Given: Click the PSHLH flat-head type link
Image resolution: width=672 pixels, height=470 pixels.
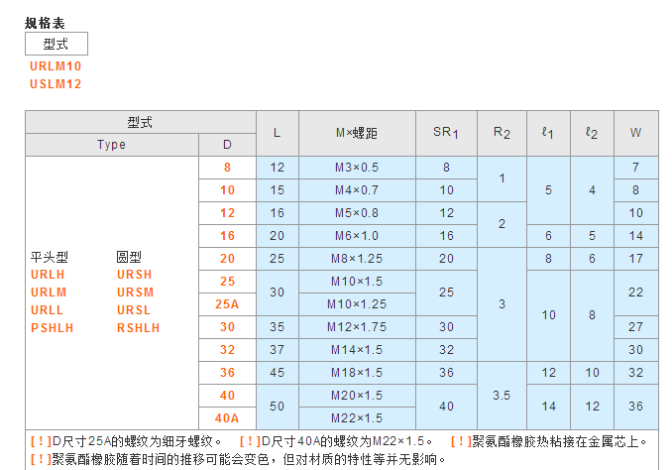Looking at the screenshot, I should 53,328.
